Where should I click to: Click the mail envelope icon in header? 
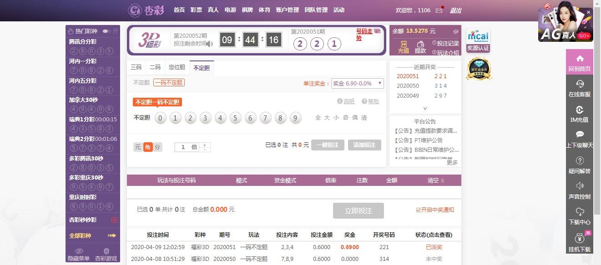[x=439, y=10]
